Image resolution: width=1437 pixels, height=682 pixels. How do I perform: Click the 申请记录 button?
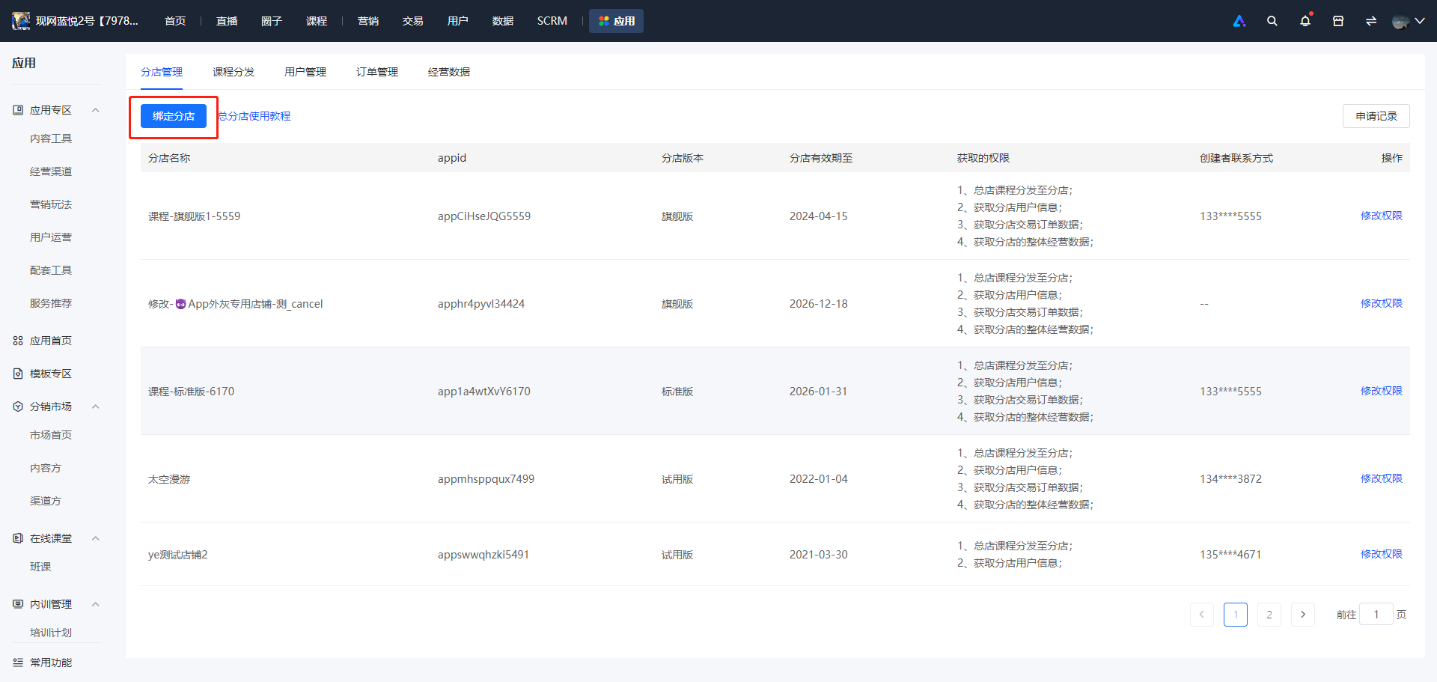point(1376,116)
